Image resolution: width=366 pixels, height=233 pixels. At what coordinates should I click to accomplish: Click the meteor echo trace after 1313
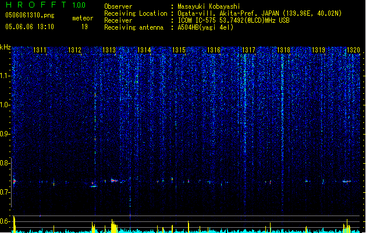(x=115, y=181)
